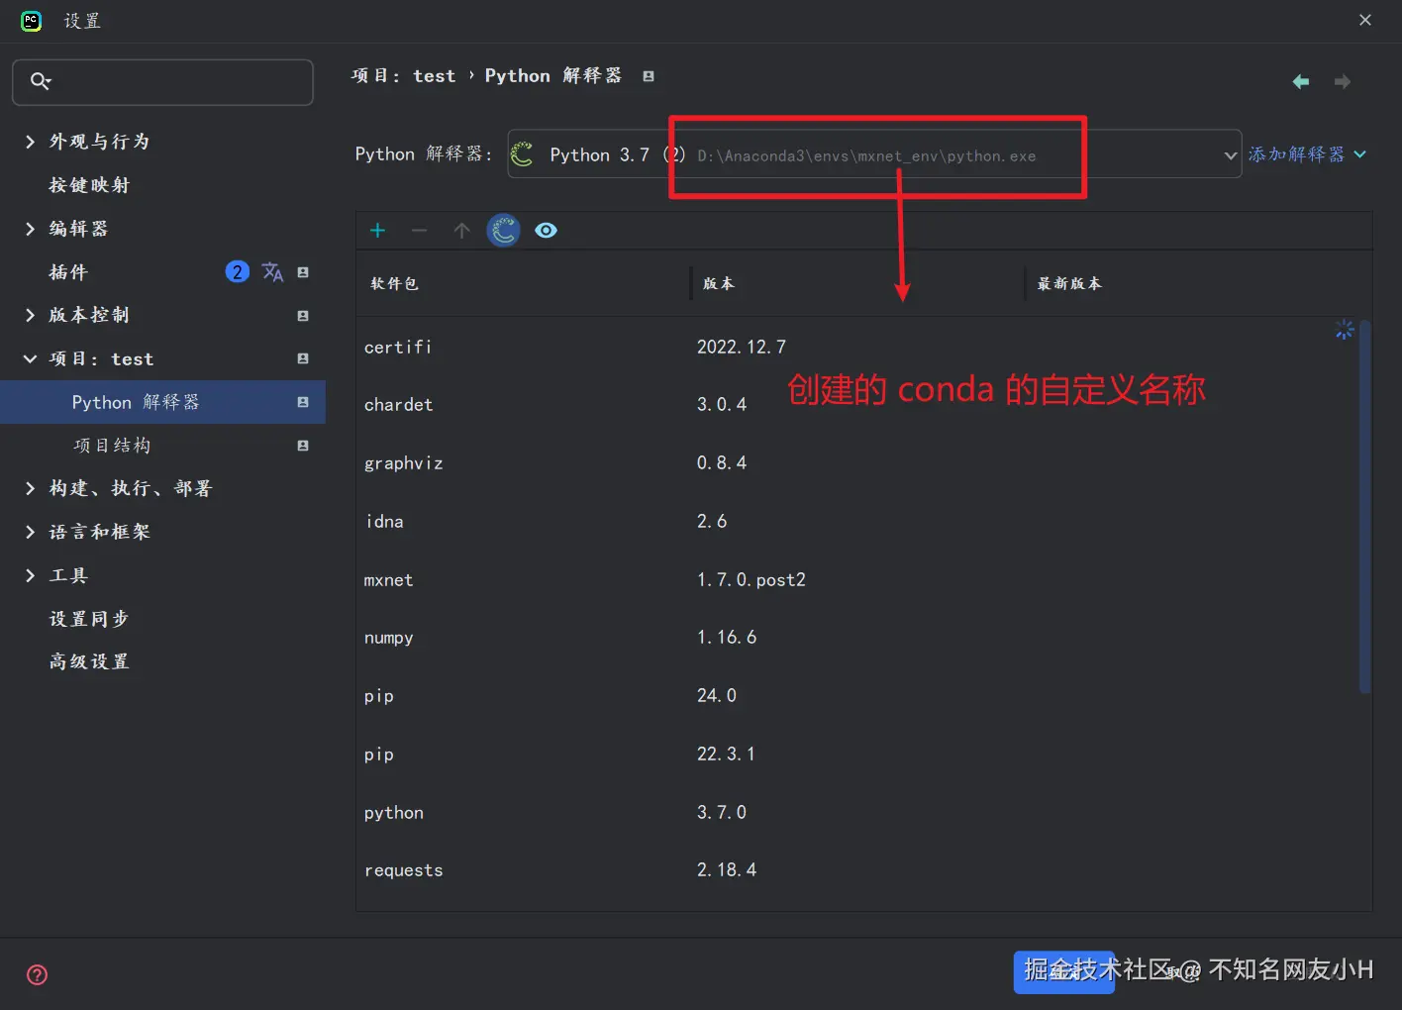Click the magnifier icon in settings search
This screenshot has height=1010, width=1402.
[40, 81]
